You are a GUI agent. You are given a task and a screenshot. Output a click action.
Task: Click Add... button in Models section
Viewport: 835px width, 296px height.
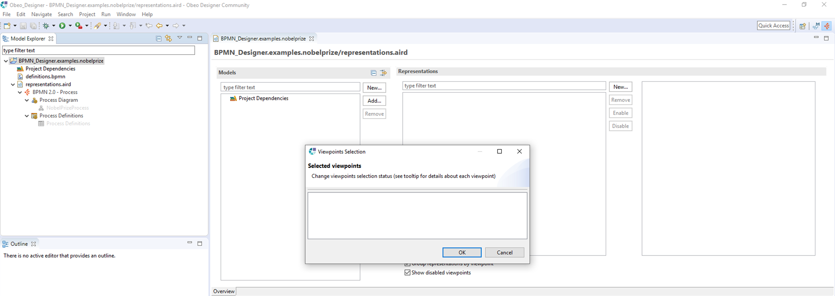point(374,101)
